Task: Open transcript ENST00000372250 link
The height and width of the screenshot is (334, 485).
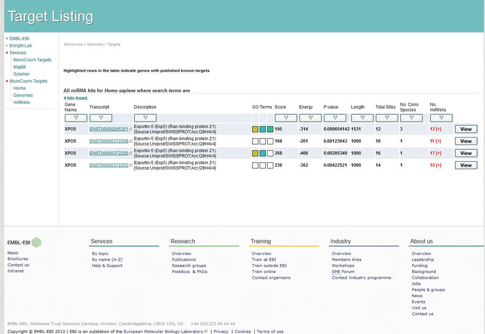Action: click(x=109, y=153)
